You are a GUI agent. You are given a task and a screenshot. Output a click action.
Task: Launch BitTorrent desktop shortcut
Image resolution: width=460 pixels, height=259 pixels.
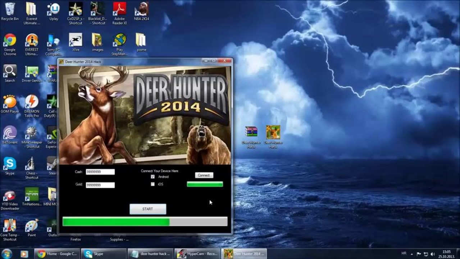10,135
